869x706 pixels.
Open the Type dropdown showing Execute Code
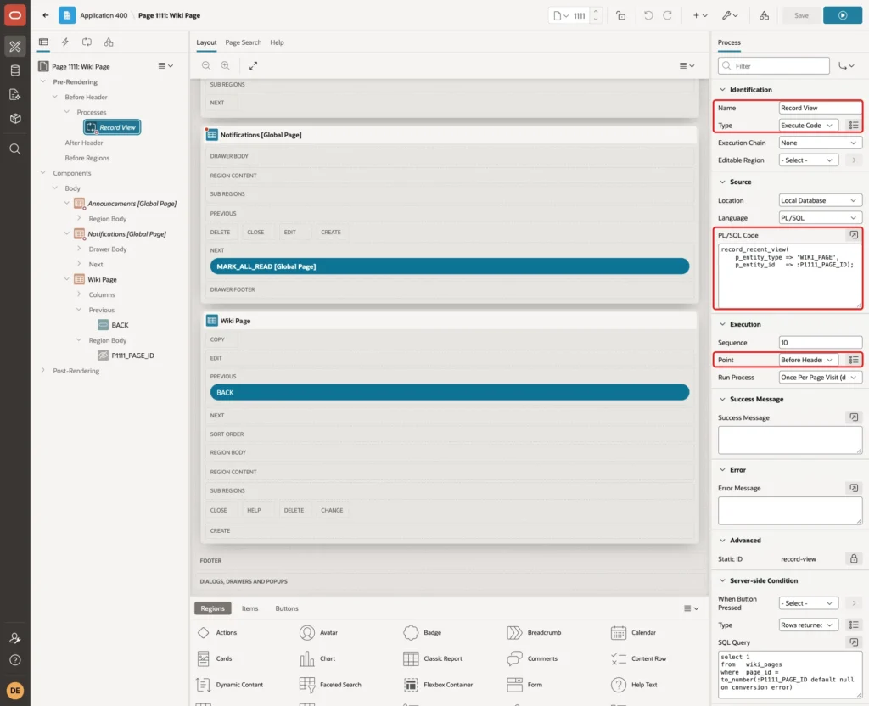pyautogui.click(x=808, y=126)
